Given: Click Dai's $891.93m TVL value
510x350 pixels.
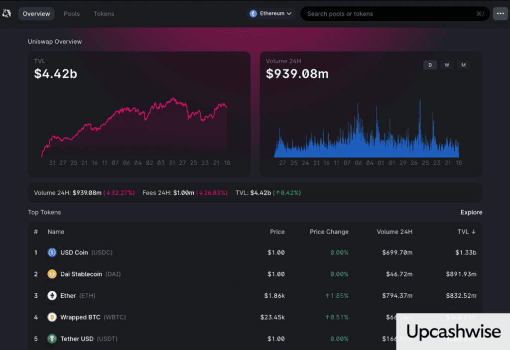Looking at the screenshot, I should point(461,274).
